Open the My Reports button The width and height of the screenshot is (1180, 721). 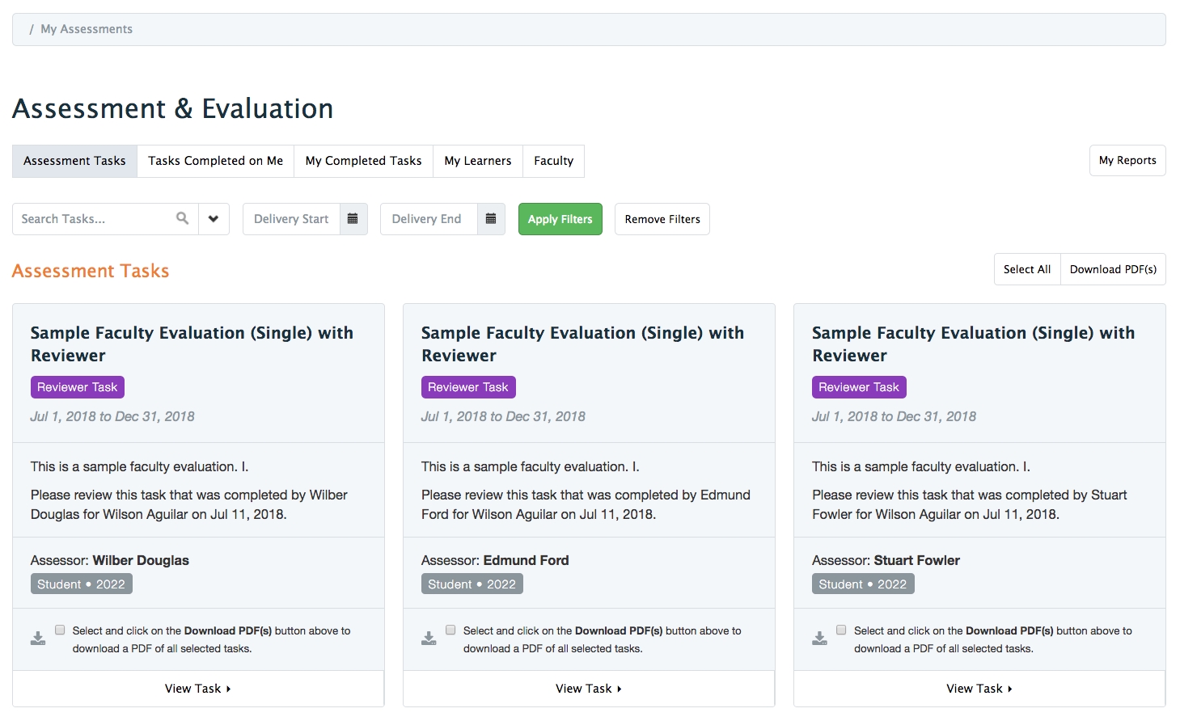(x=1127, y=160)
